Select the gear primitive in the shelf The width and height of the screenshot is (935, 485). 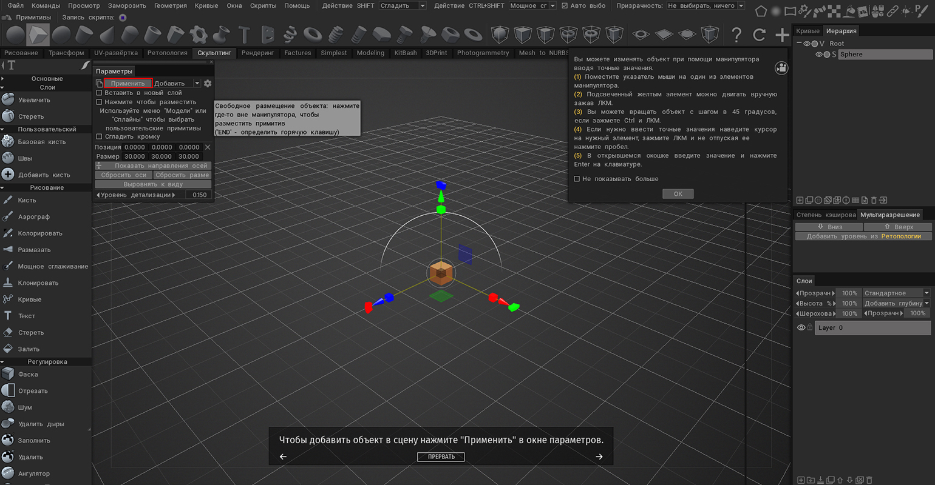(x=199, y=35)
